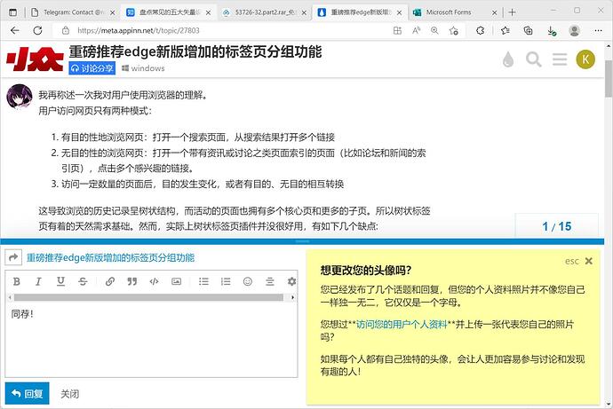613x409 pixels.
Task: Open the post author's avatar profile
Action: pyautogui.click(x=20, y=97)
